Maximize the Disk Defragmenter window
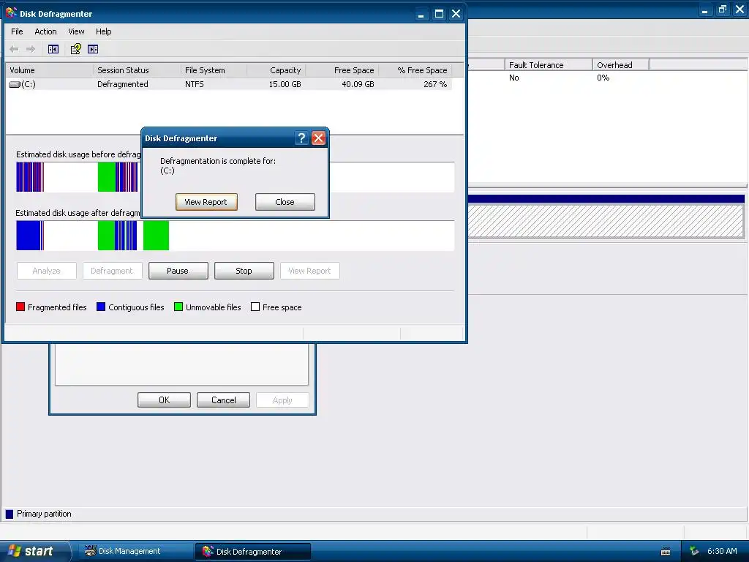Screen dimensions: 749x562 pyautogui.click(x=439, y=14)
